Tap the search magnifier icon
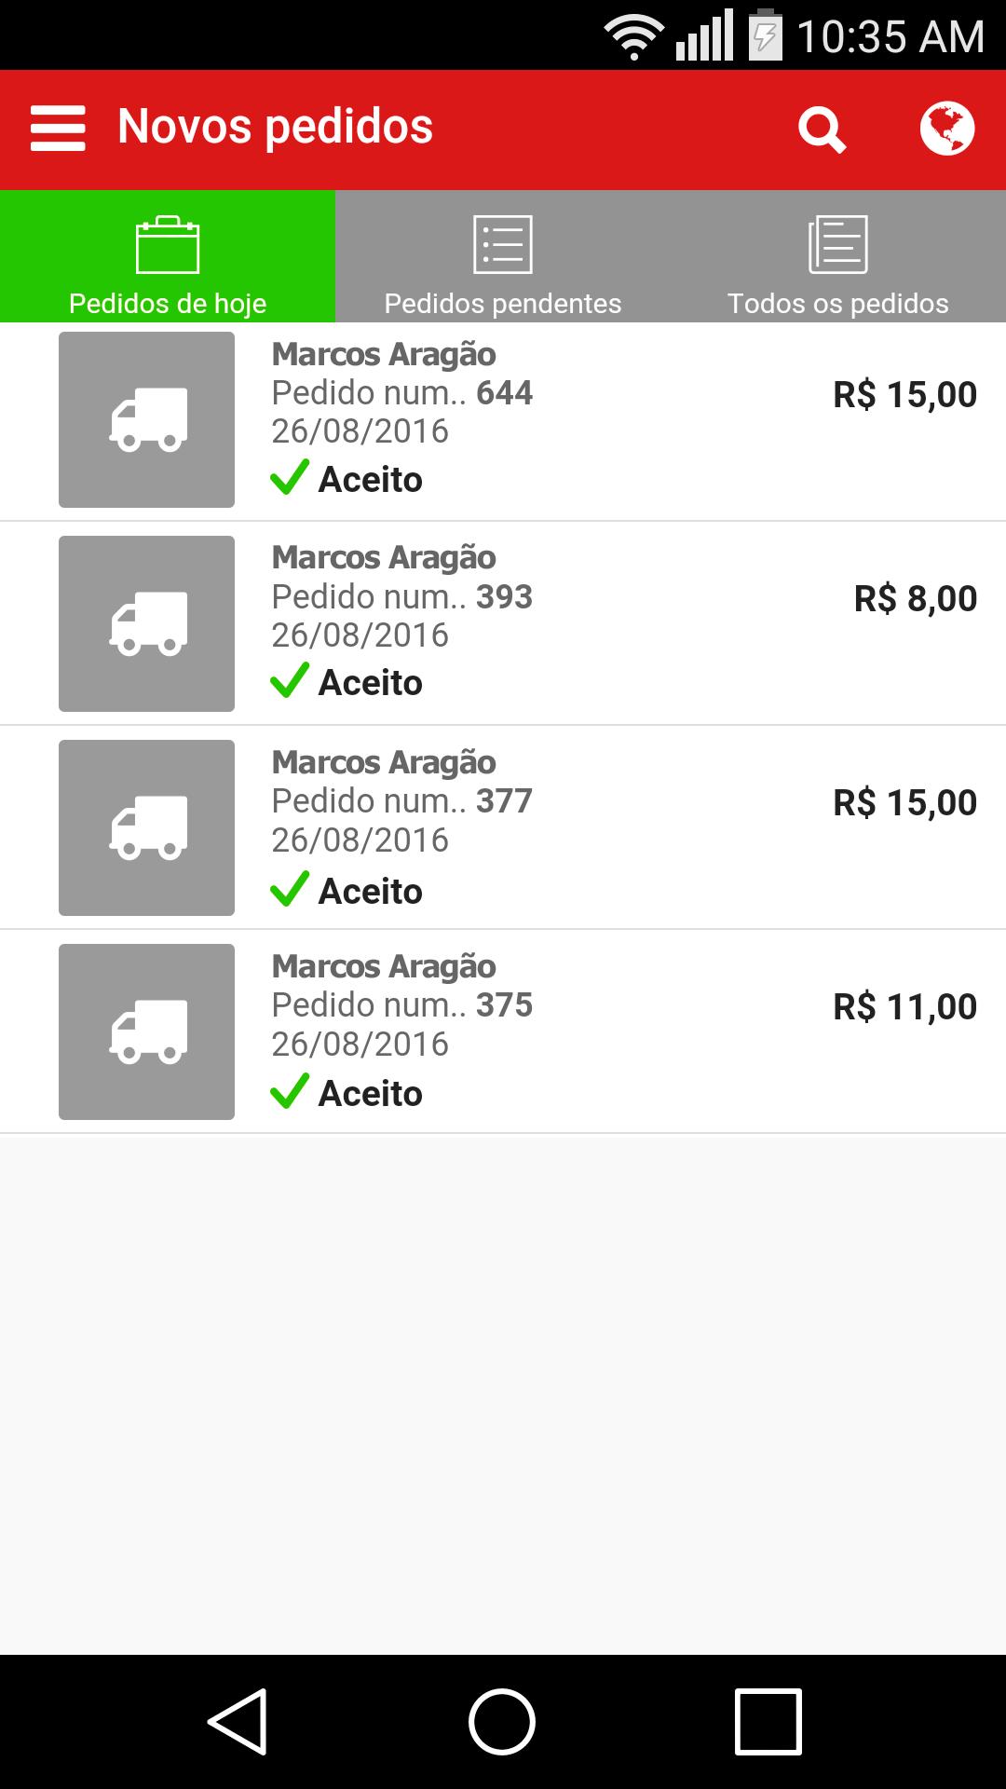1006x1789 pixels. point(822,129)
